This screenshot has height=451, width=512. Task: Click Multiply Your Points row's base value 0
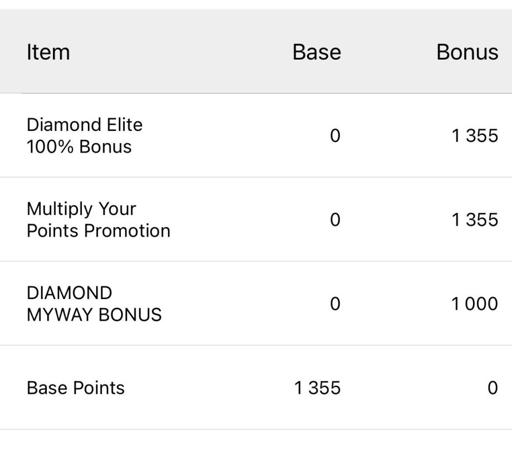coord(334,220)
